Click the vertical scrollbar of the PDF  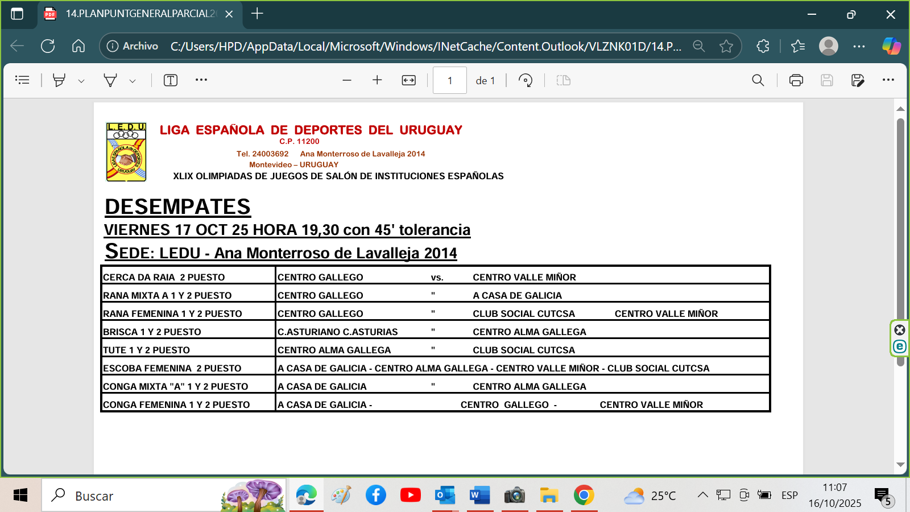900,228
